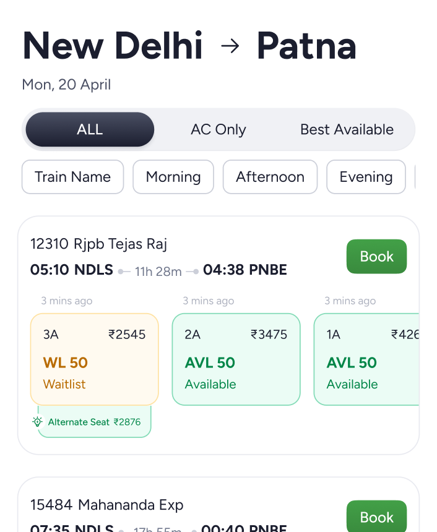Click the New Delhi origin title

(x=113, y=46)
